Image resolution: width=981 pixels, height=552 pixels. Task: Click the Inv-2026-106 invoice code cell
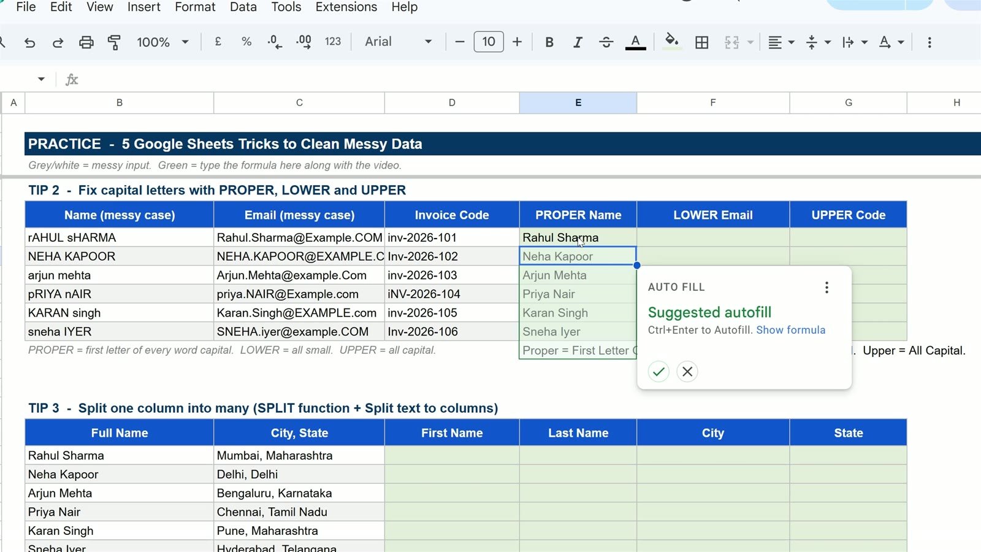click(452, 332)
